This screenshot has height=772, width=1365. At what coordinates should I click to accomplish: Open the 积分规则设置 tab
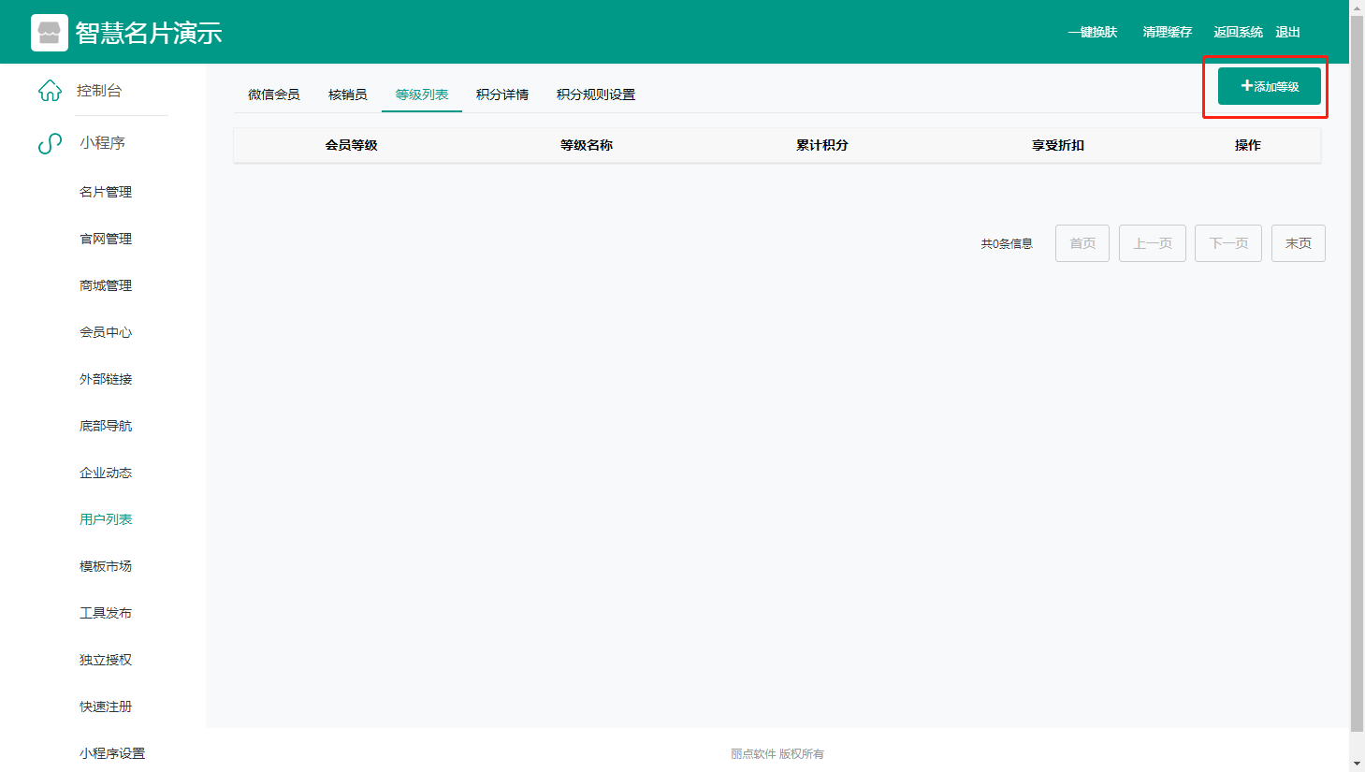596,95
